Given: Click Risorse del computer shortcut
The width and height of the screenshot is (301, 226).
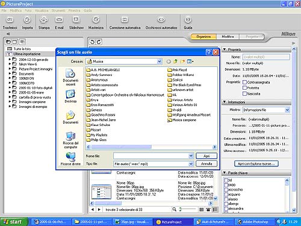Looking at the screenshot, I should pos(70,140).
